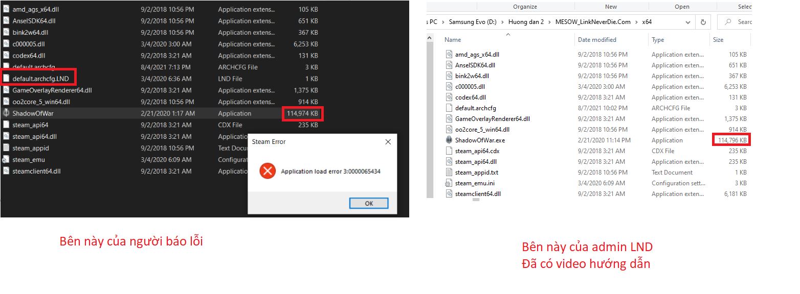800x294 pixels.
Task: Open the address bar history dropdown
Action: [x=688, y=22]
